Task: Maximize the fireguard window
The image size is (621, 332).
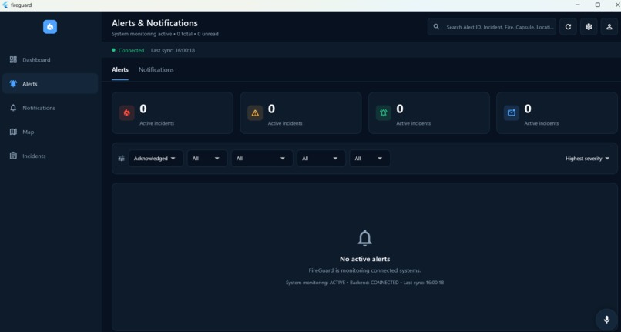Action: [598, 5]
